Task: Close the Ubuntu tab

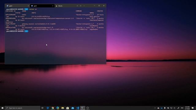Action: tap(77, 6)
